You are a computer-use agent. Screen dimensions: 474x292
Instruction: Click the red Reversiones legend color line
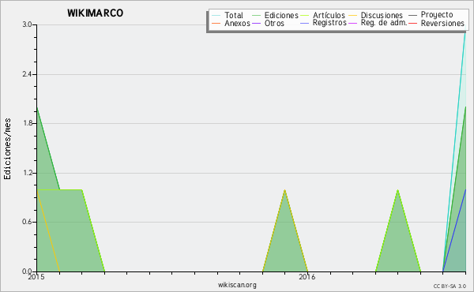coord(412,23)
